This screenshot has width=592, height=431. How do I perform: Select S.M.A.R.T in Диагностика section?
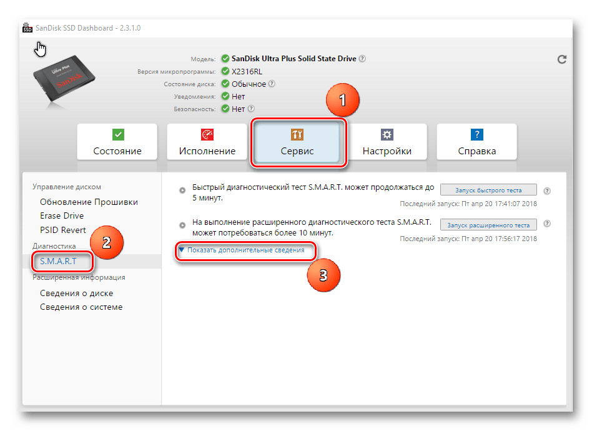59,261
